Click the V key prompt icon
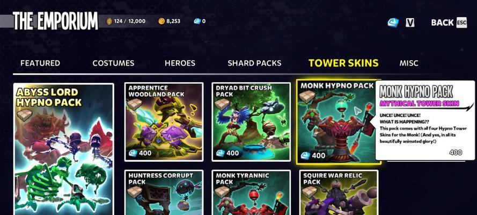 tap(410, 23)
